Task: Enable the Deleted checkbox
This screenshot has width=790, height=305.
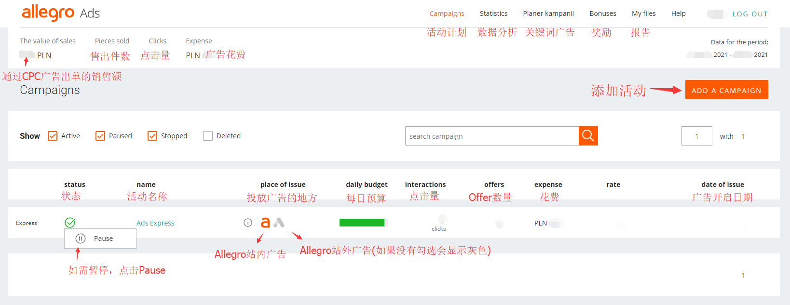Action: click(208, 136)
